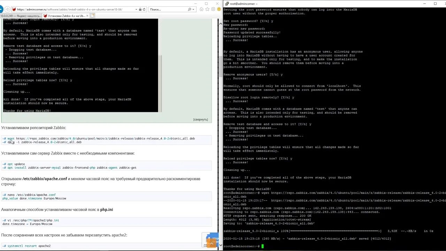Open the Favorites star icon
The height and width of the screenshot is (251, 446).
[207, 9]
